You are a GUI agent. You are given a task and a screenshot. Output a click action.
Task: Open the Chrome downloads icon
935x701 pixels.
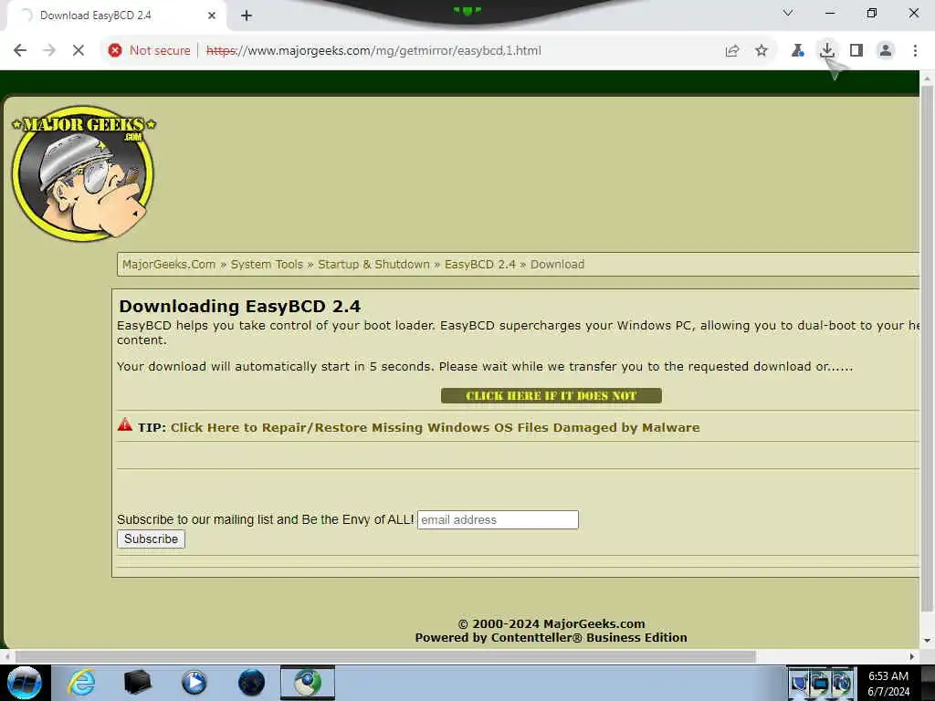(x=827, y=51)
